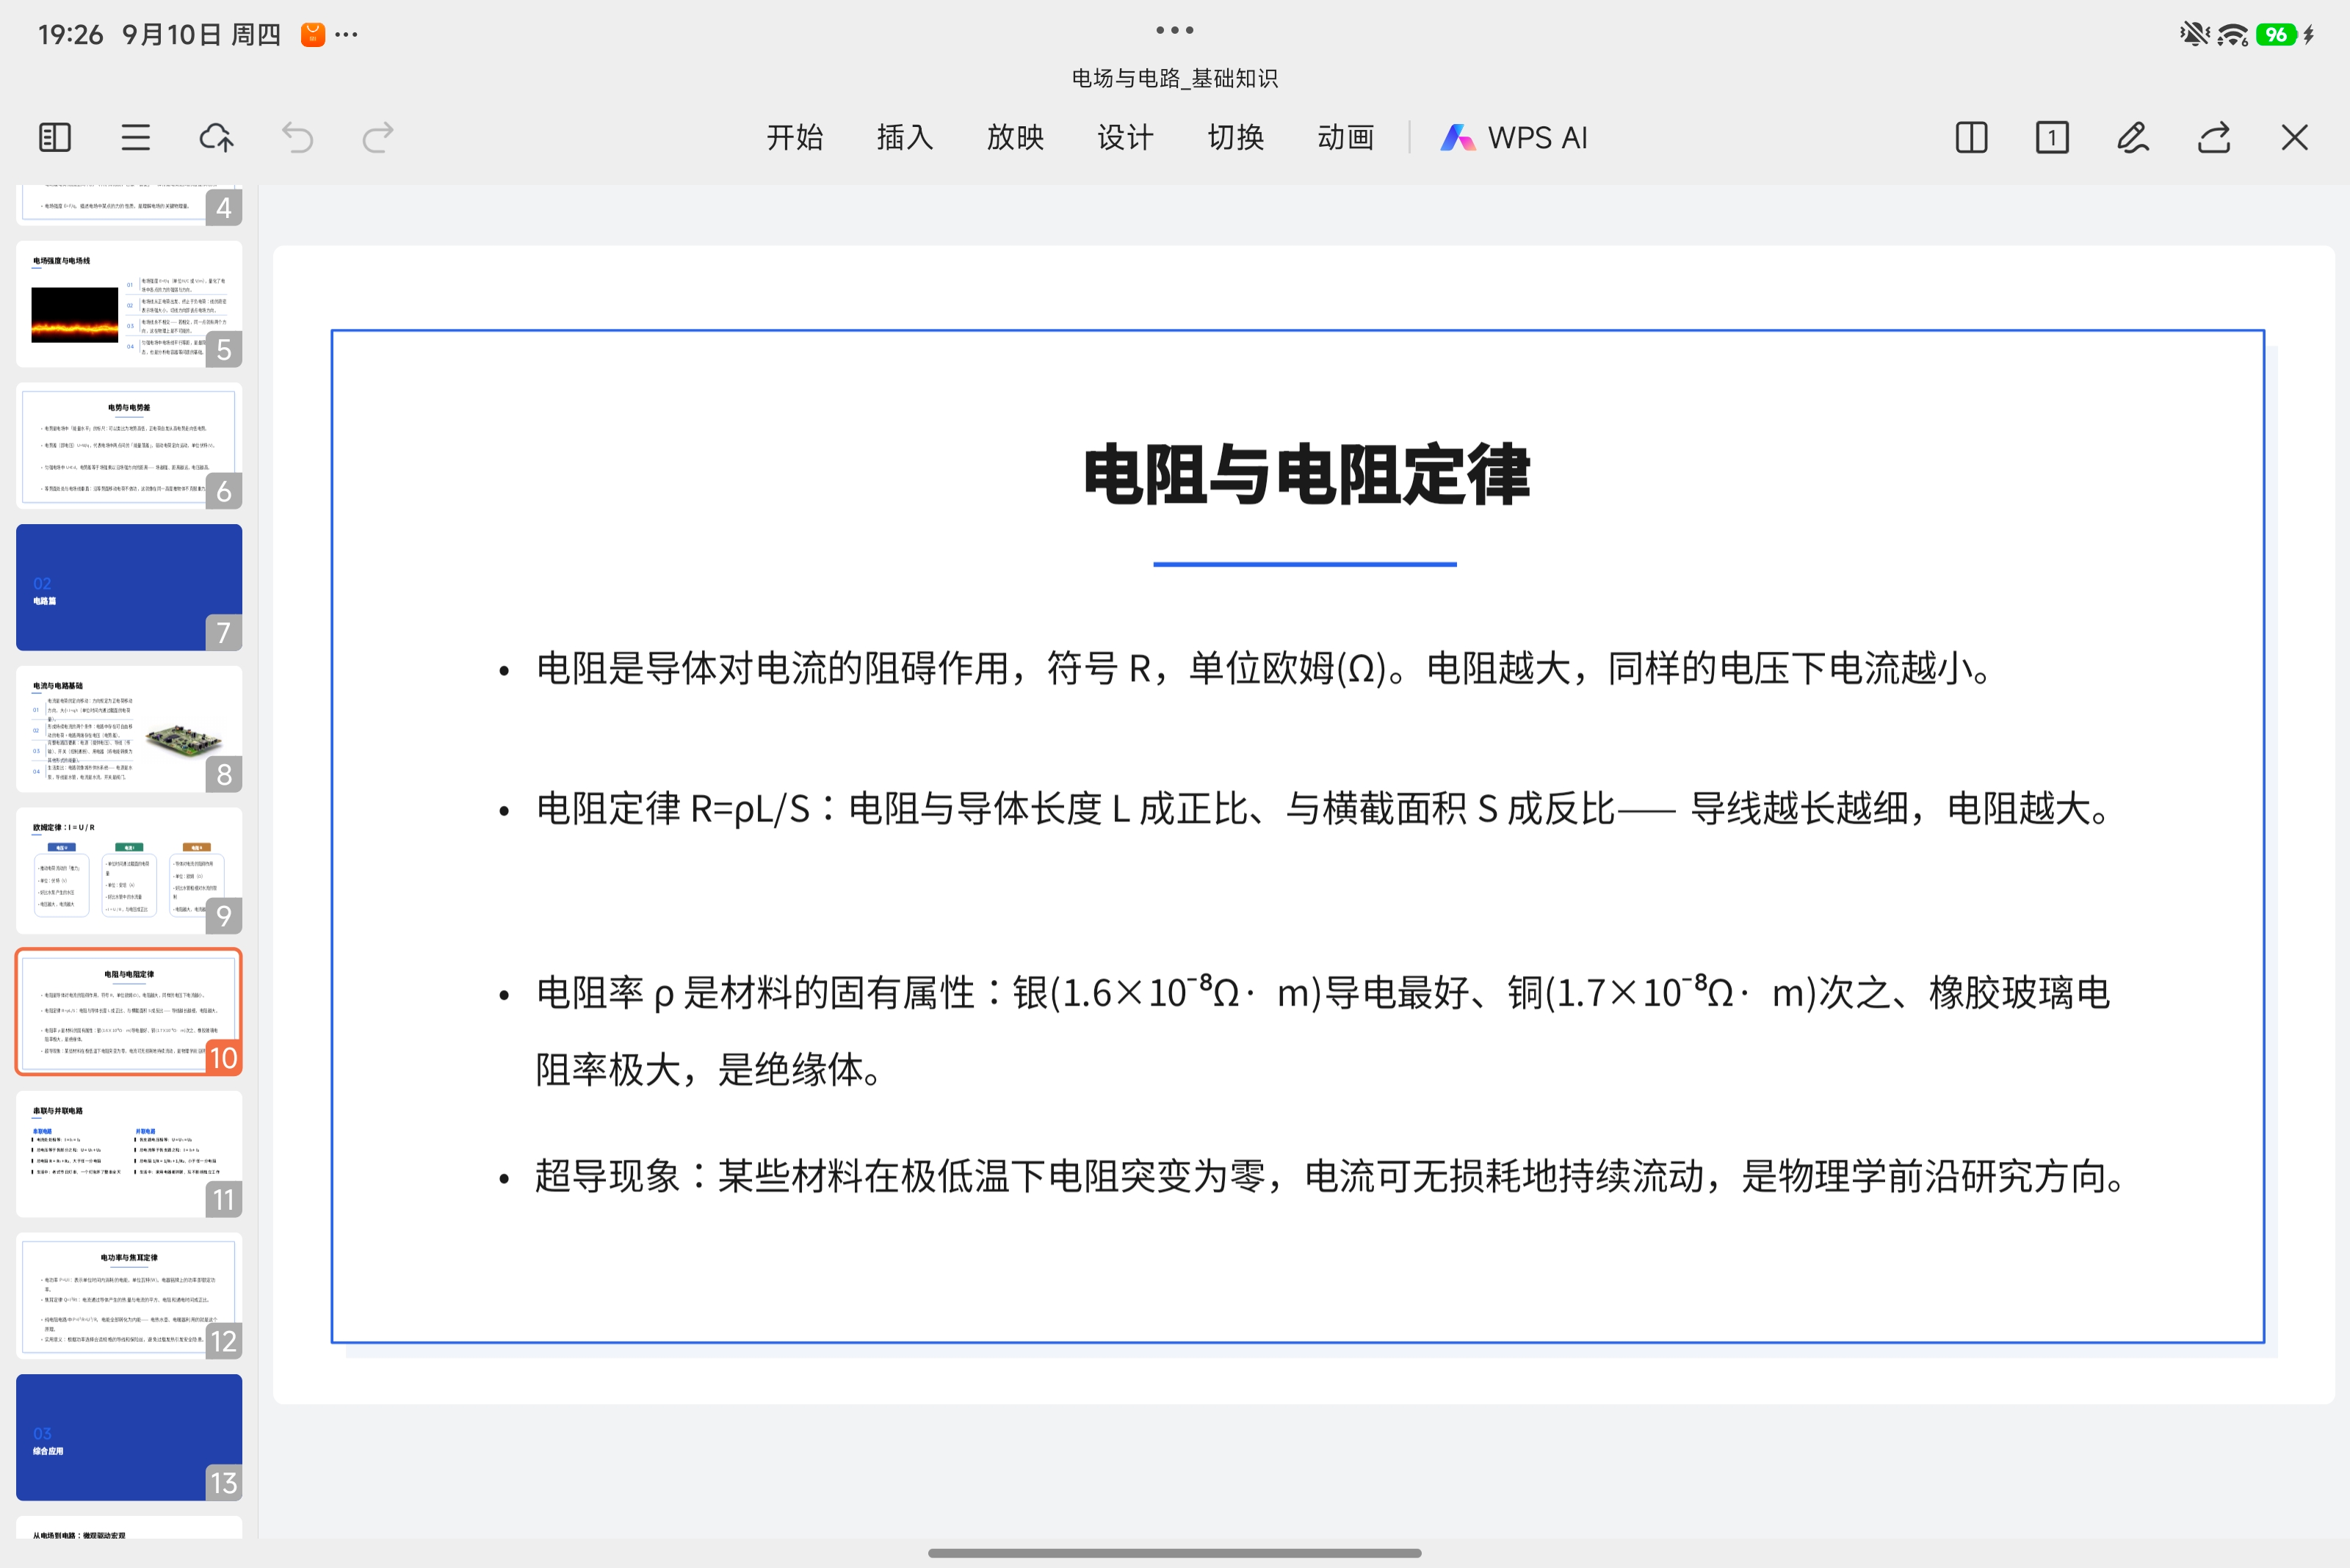Redo the last undone action
Viewport: 2350px width, 1568px height.
click(x=377, y=137)
